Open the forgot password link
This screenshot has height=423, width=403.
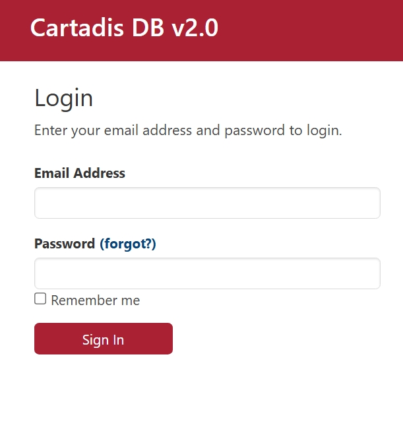(128, 244)
